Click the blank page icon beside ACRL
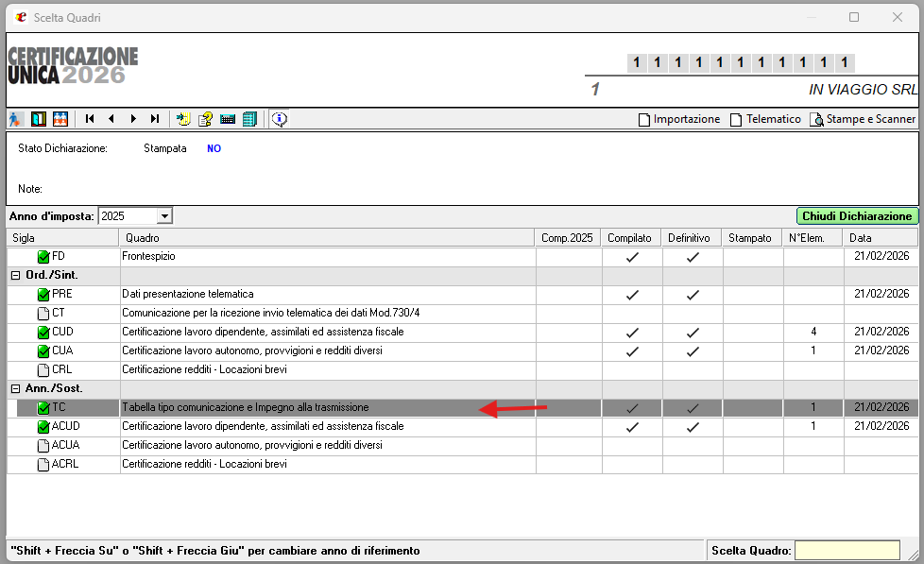Screen dimensions: 924x564 [43, 465]
